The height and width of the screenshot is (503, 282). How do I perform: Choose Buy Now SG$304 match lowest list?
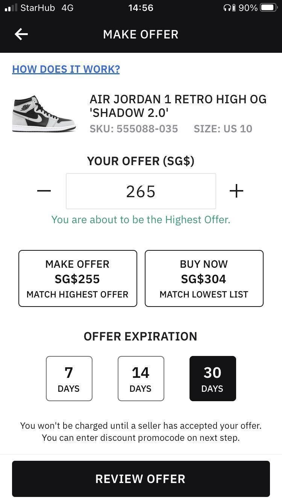[204, 279]
